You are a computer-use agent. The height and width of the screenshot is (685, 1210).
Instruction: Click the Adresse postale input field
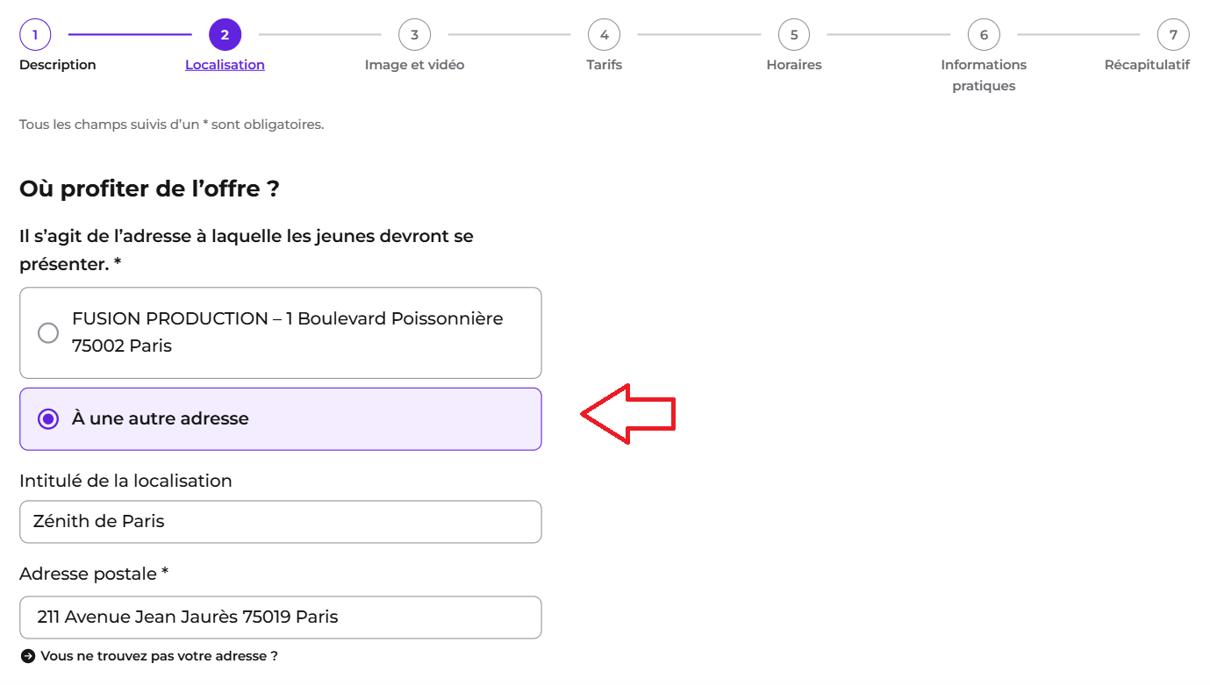coord(281,617)
